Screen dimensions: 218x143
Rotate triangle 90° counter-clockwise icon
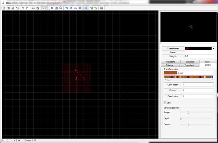66,8
